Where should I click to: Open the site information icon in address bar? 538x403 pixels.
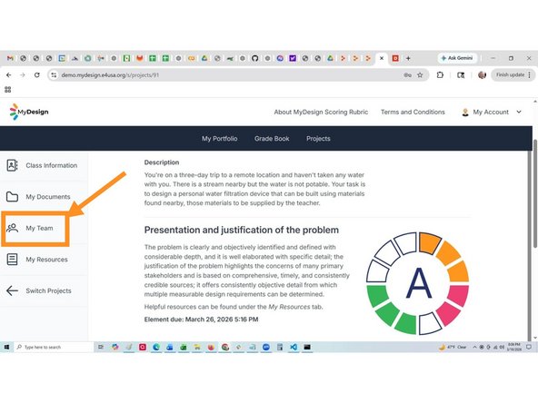(x=54, y=75)
